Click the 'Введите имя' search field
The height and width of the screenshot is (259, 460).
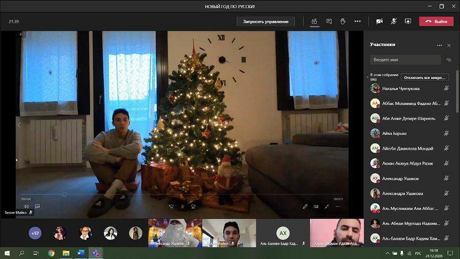(x=405, y=60)
